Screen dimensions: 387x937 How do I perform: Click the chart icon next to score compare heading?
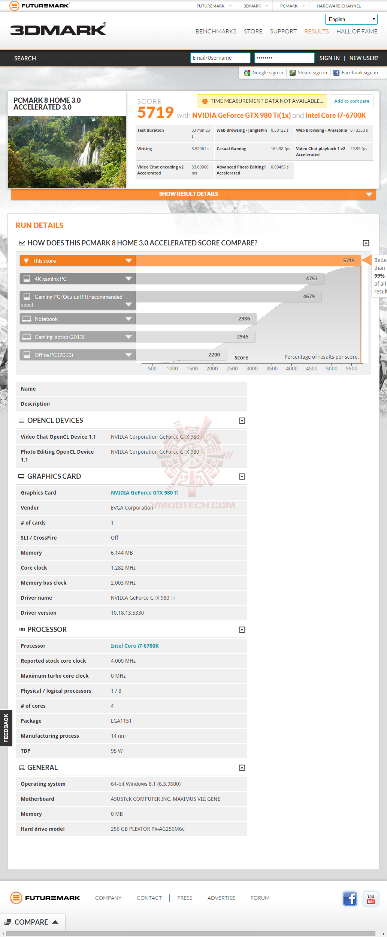(x=22, y=243)
